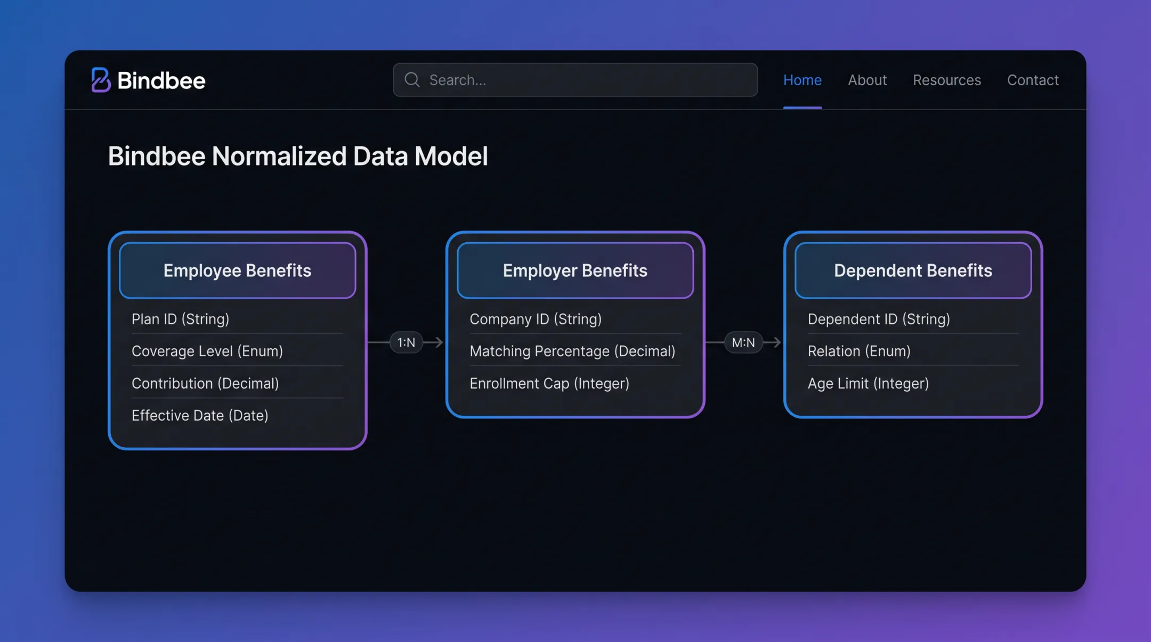The width and height of the screenshot is (1151, 642).
Task: Select the Bindbee Normalized Data Model heading
Action: coord(298,156)
